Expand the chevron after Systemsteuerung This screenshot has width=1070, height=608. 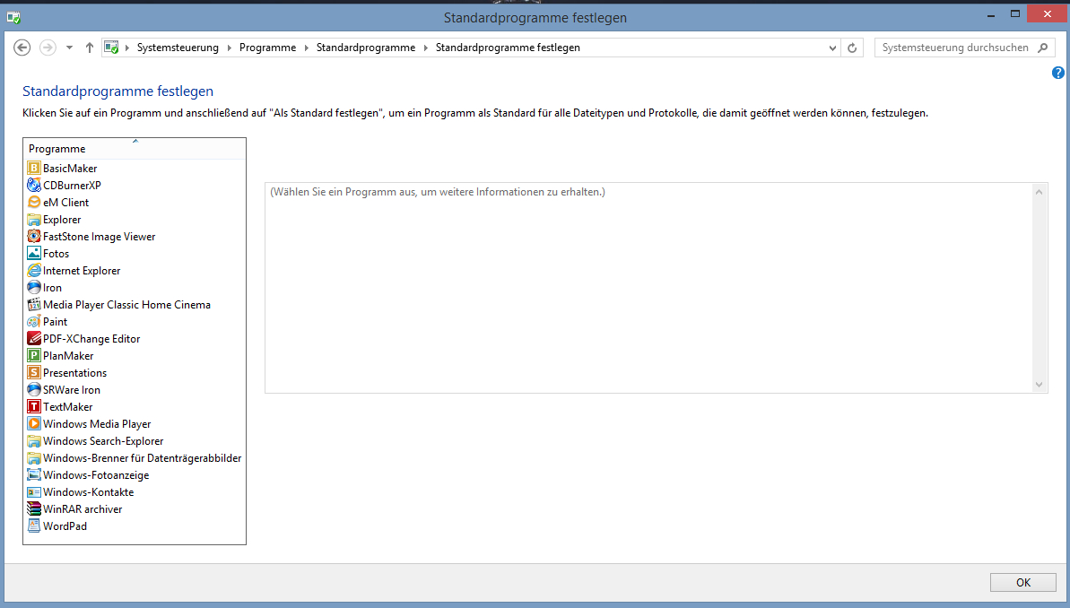230,48
